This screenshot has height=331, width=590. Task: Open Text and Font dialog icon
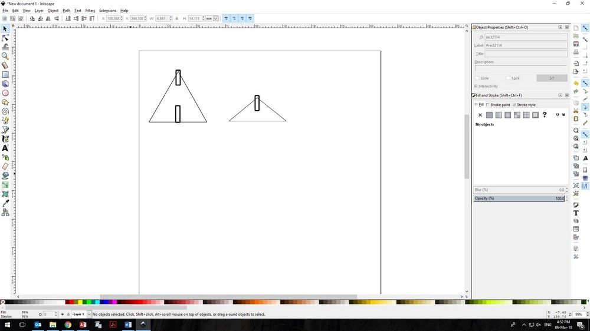[576, 213]
